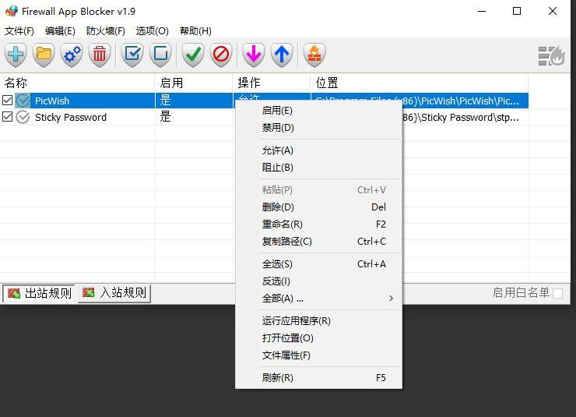Choose 复制路径(C) in the context menu
This screenshot has width=576, height=417.
pyautogui.click(x=318, y=241)
